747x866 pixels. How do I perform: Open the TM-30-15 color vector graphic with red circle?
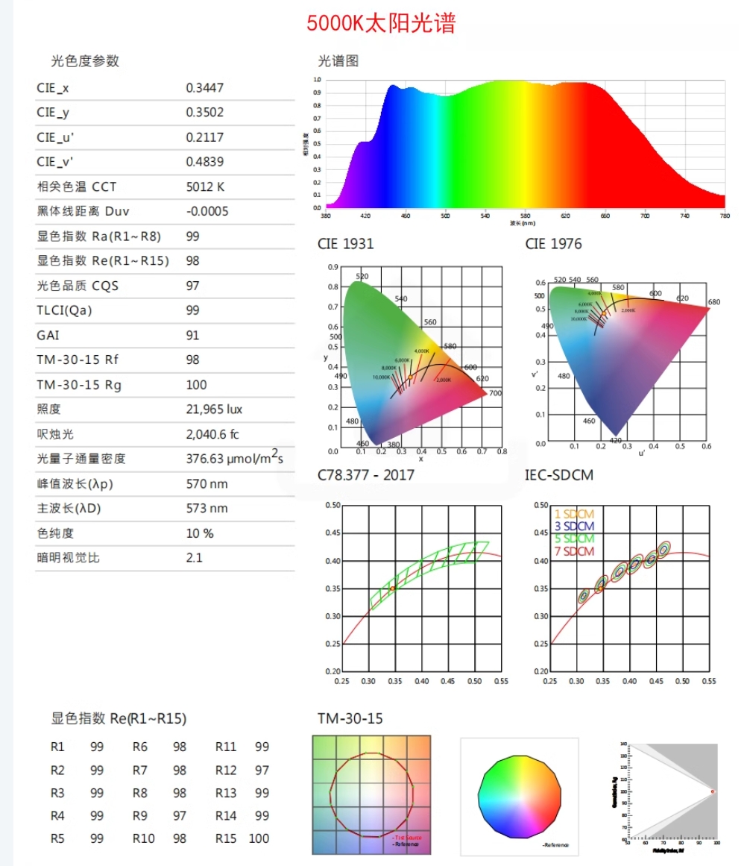click(x=371, y=794)
